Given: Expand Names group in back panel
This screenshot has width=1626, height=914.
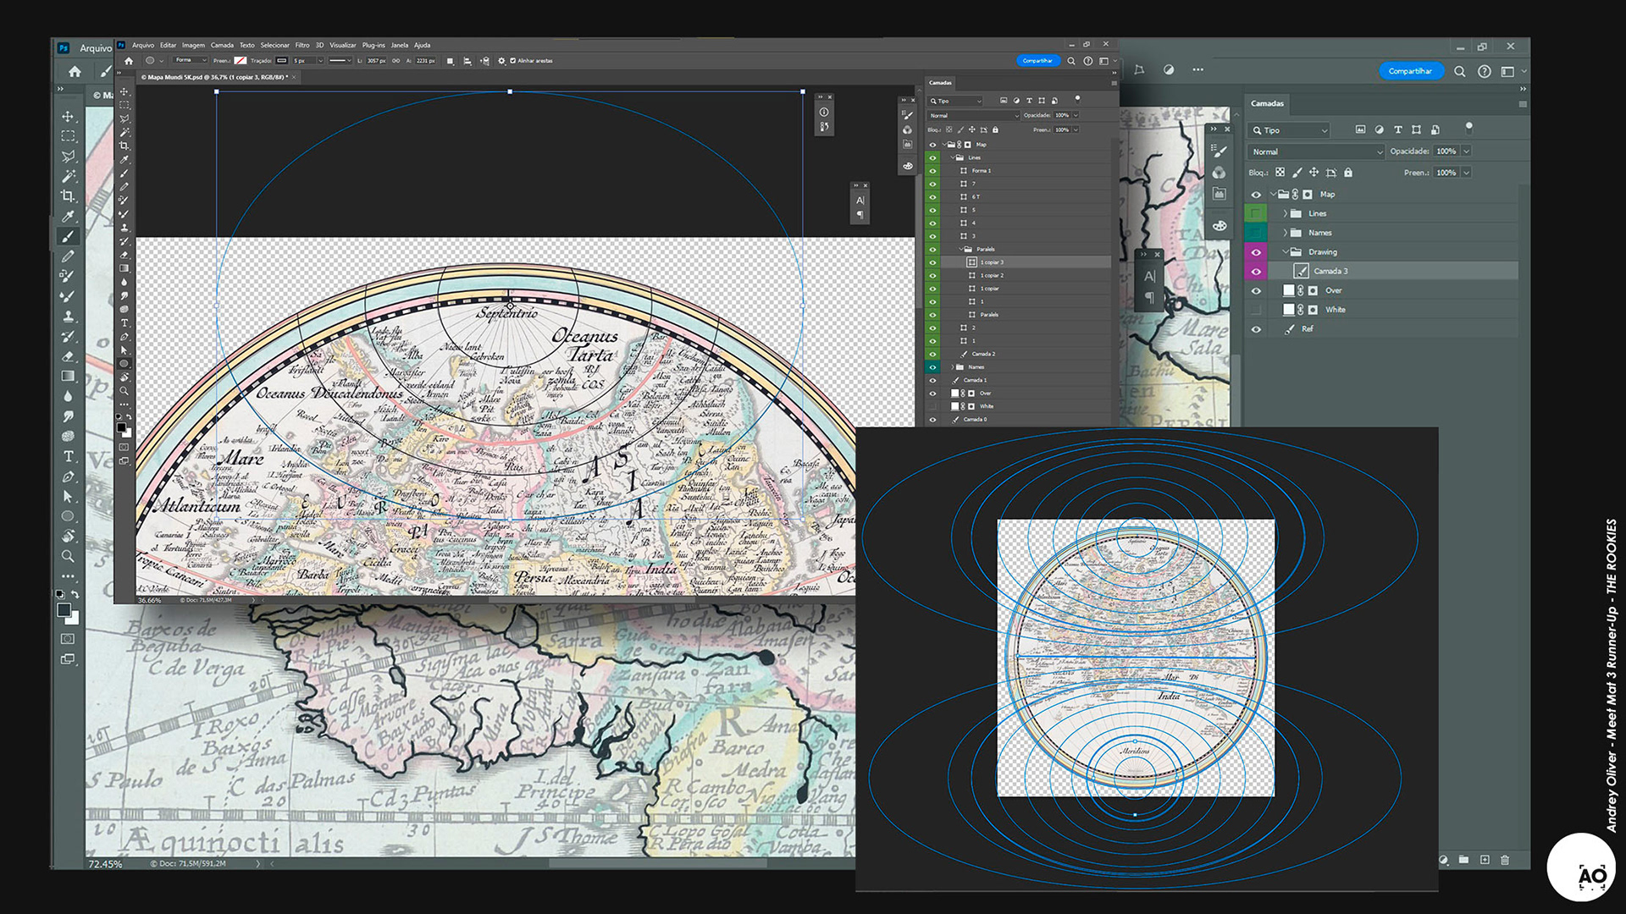Looking at the screenshot, I should click(x=1285, y=233).
